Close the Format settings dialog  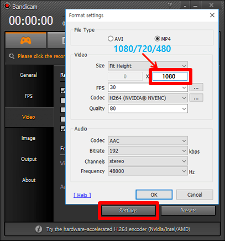click(212, 15)
